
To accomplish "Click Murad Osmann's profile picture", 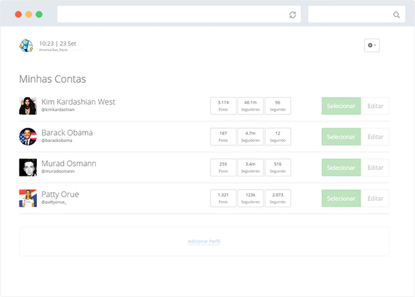I will coord(28,167).
